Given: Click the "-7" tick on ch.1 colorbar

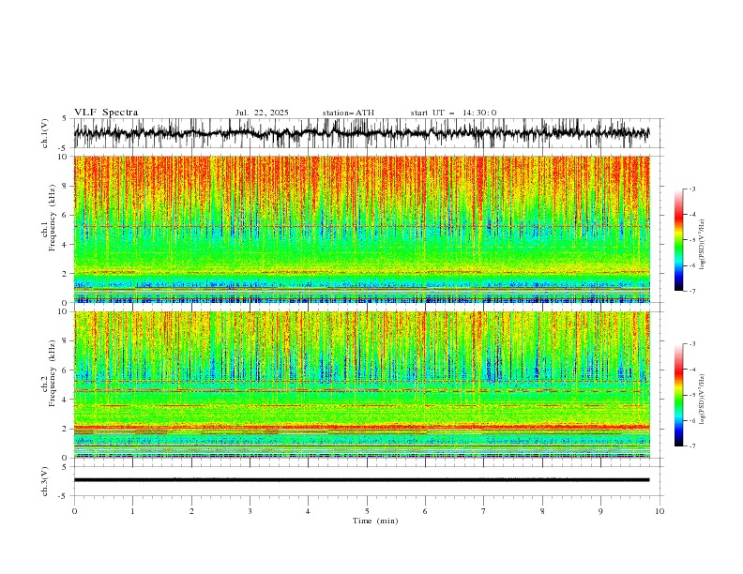Looking at the screenshot, I should point(692,292).
